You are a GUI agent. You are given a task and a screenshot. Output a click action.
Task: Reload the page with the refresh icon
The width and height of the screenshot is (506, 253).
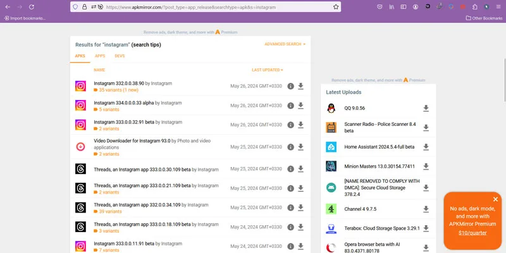[31, 7]
